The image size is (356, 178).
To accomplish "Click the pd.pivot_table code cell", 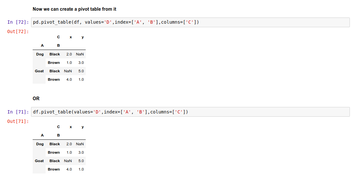I will pyautogui.click(x=191, y=22).
